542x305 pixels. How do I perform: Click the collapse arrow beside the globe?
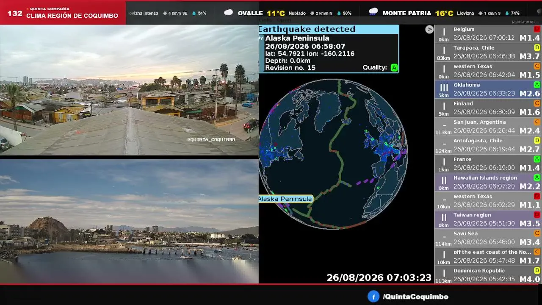pos(429,29)
